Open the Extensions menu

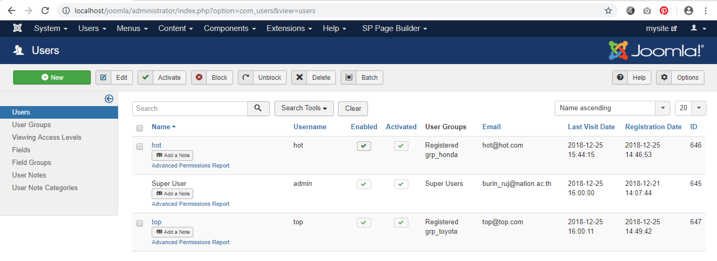point(289,28)
